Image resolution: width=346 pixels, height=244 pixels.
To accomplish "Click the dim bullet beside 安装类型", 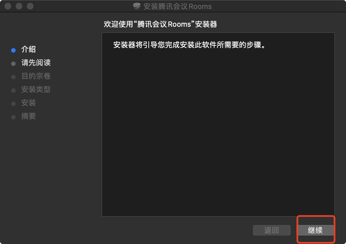I will 13,91.
